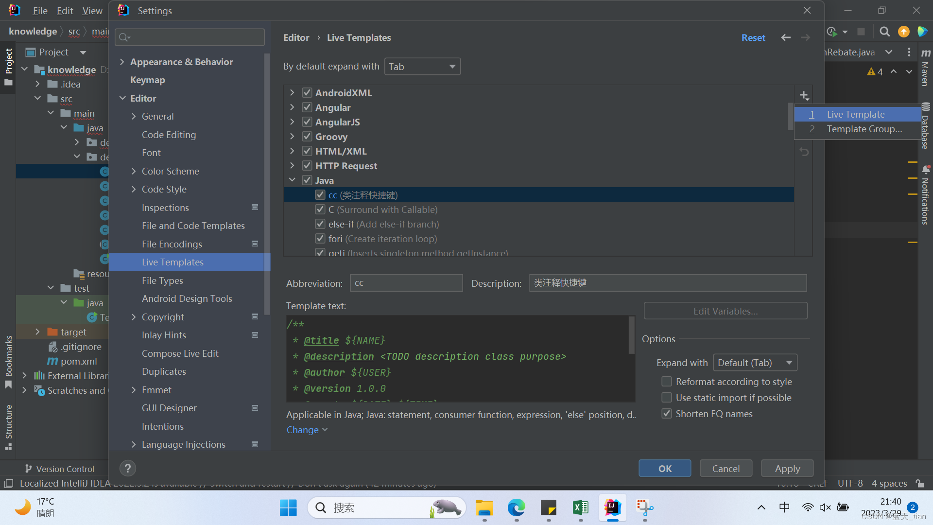
Task: Click the back navigation arrow in Settings
Action: pos(786,37)
